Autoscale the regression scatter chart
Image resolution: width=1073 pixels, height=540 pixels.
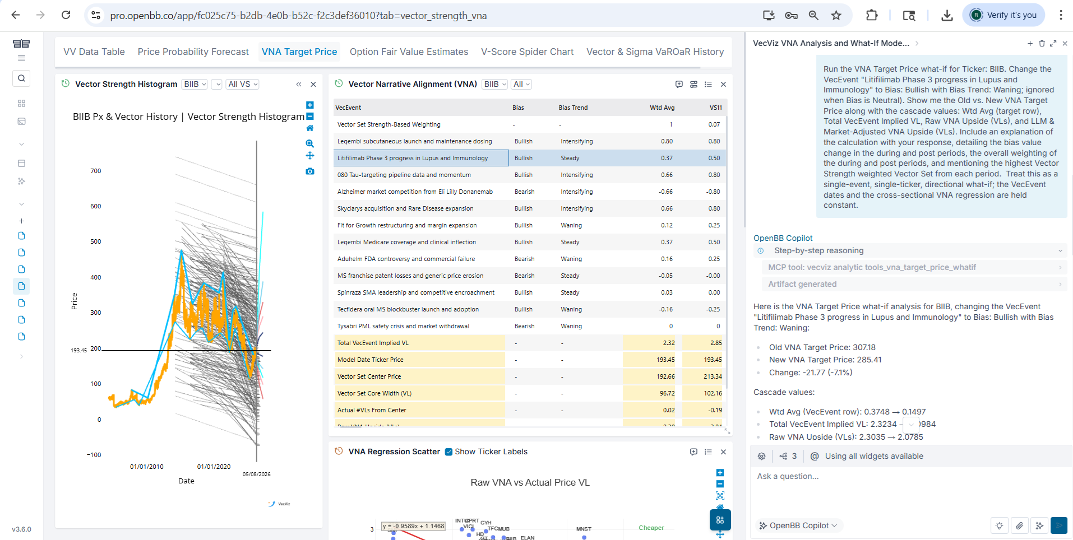tap(720, 496)
